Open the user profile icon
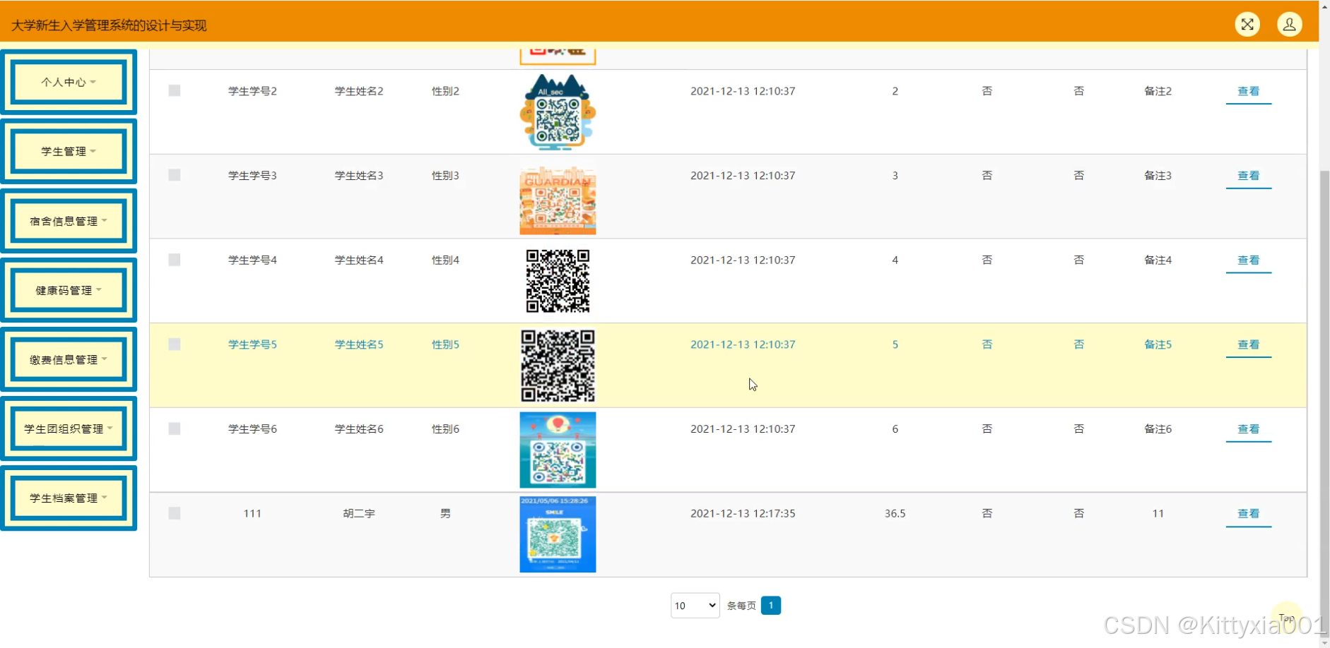The height and width of the screenshot is (648, 1330). (x=1289, y=25)
